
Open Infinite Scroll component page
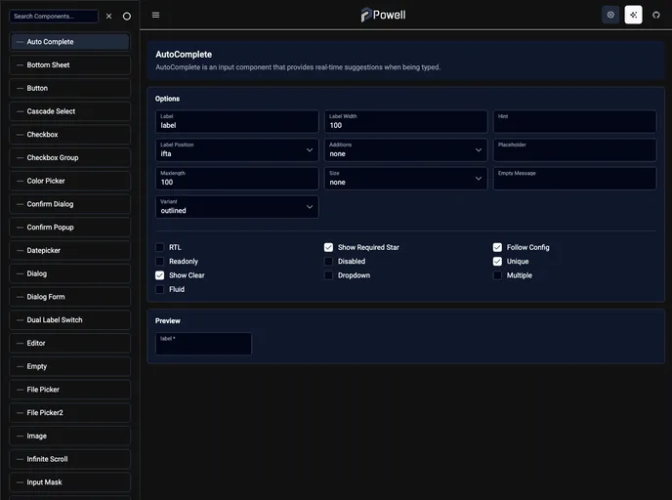pyautogui.click(x=70, y=459)
